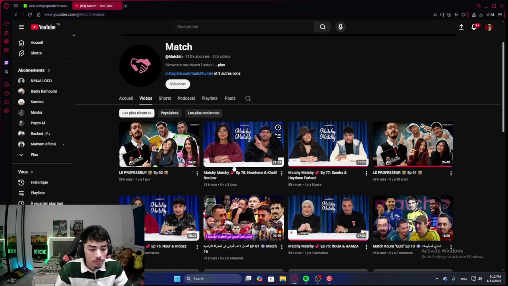Open the YouTube hamburger guide menu
This screenshot has height=286, width=508.
[x=21, y=27]
